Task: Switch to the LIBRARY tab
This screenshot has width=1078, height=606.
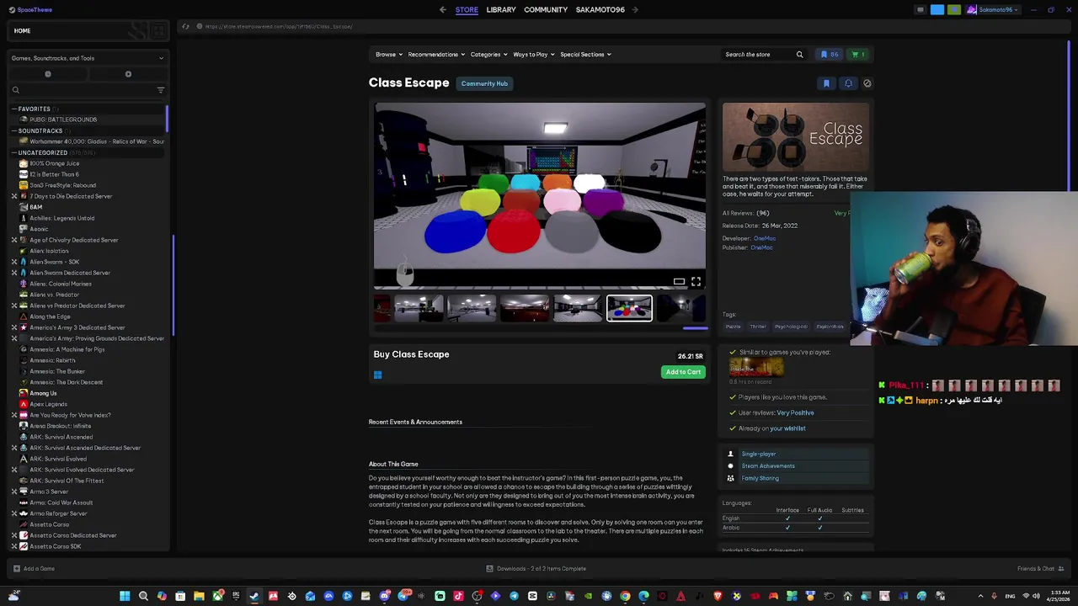Action: [x=501, y=10]
